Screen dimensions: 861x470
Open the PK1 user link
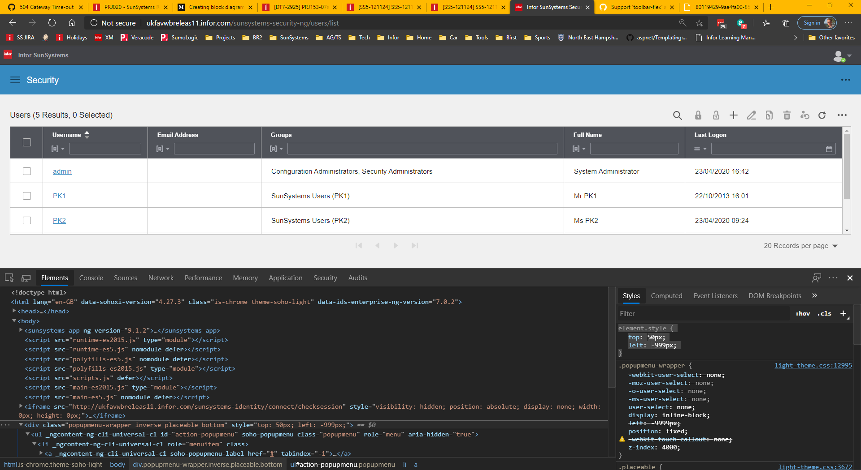pos(59,196)
